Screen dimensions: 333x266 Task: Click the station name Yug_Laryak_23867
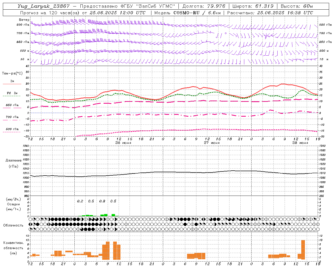pos(44,6)
